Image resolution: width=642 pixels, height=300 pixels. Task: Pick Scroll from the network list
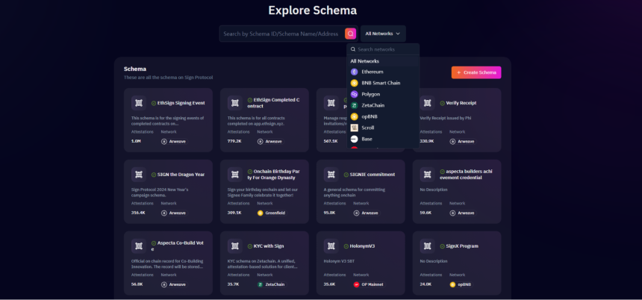383,128
